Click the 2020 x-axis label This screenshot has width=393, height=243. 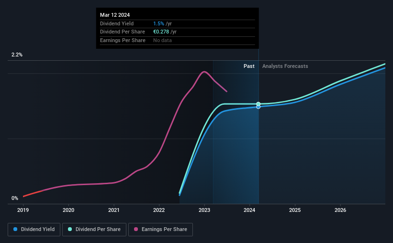pyautogui.click(x=68, y=210)
